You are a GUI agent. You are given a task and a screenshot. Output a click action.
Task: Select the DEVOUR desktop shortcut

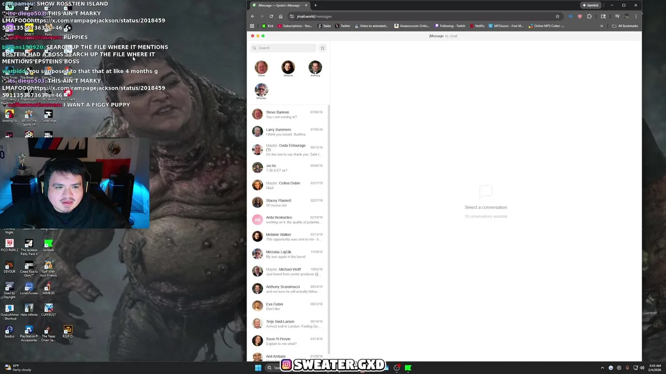[9, 267]
